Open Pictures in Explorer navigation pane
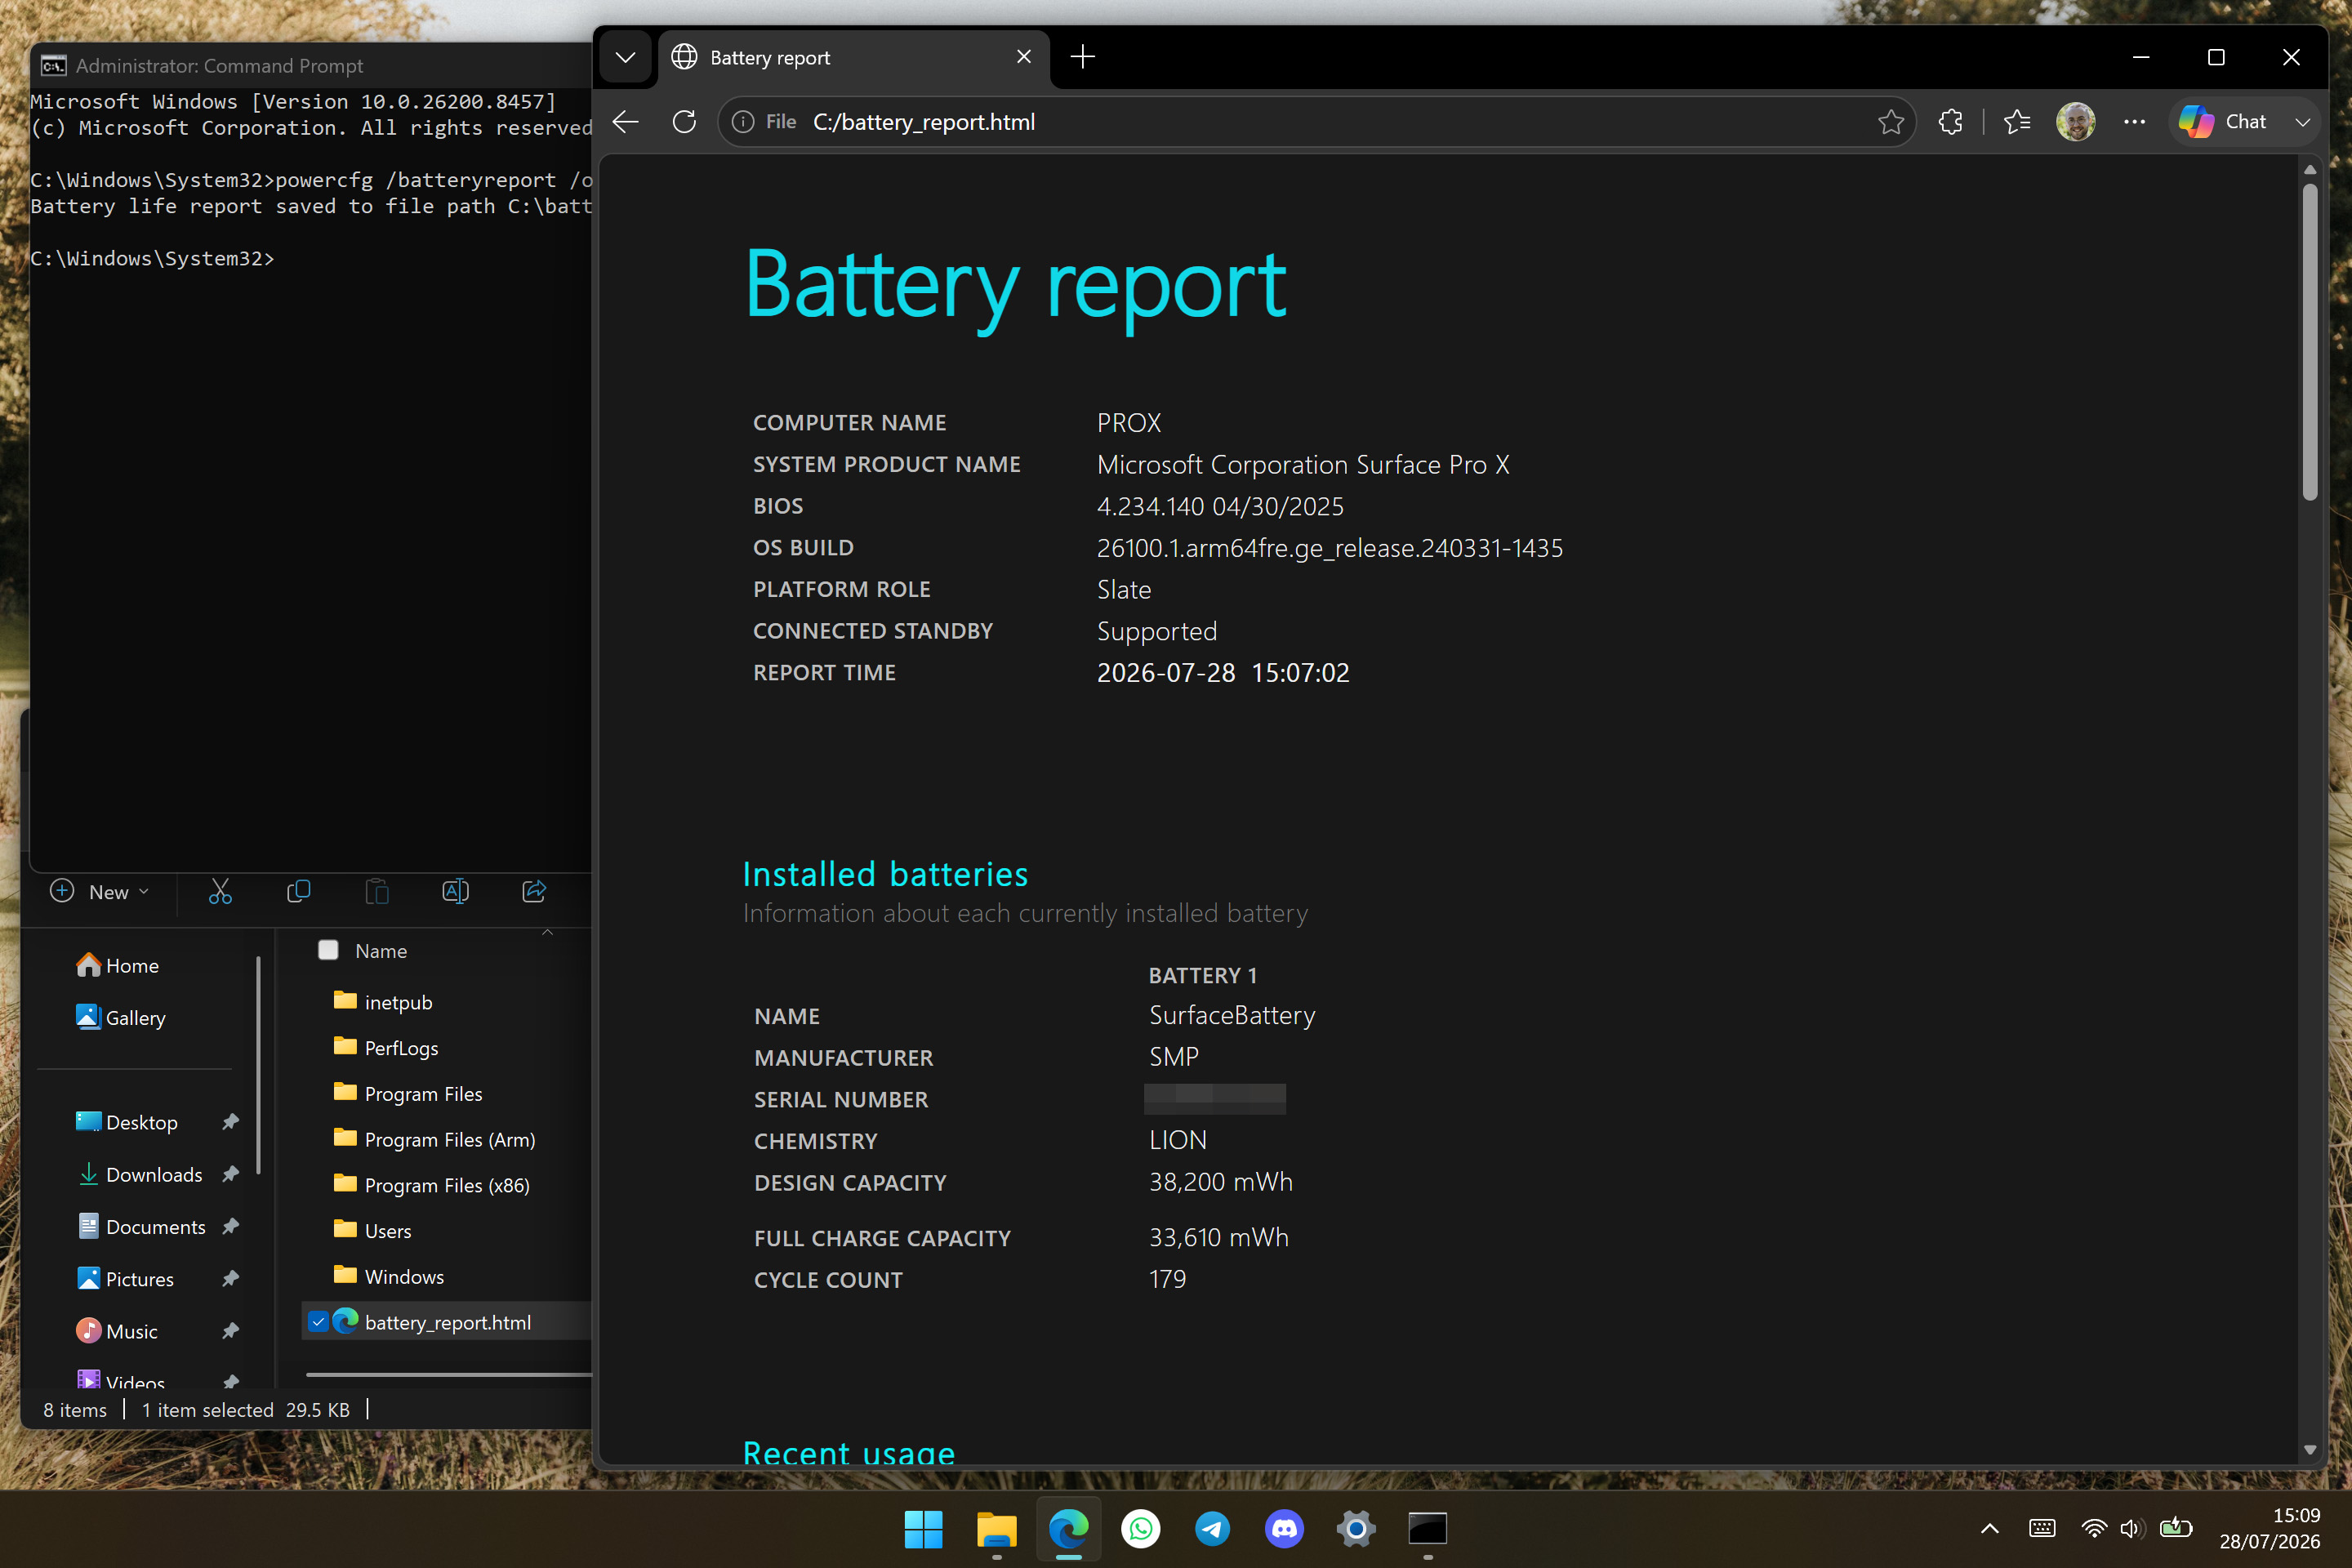Image resolution: width=2352 pixels, height=1568 pixels. [x=125, y=1279]
